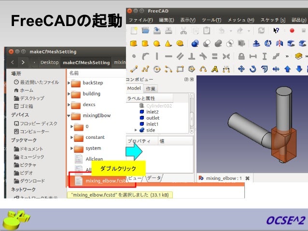Screen dimensions: 308x231
Task: Open ゴミ箱 in the sidebar
Action: click(24, 107)
